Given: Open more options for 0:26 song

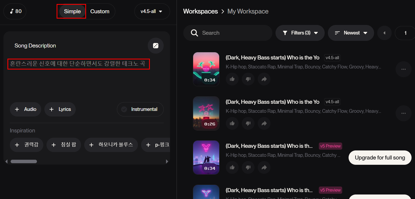Looking at the screenshot, I should [x=404, y=113].
